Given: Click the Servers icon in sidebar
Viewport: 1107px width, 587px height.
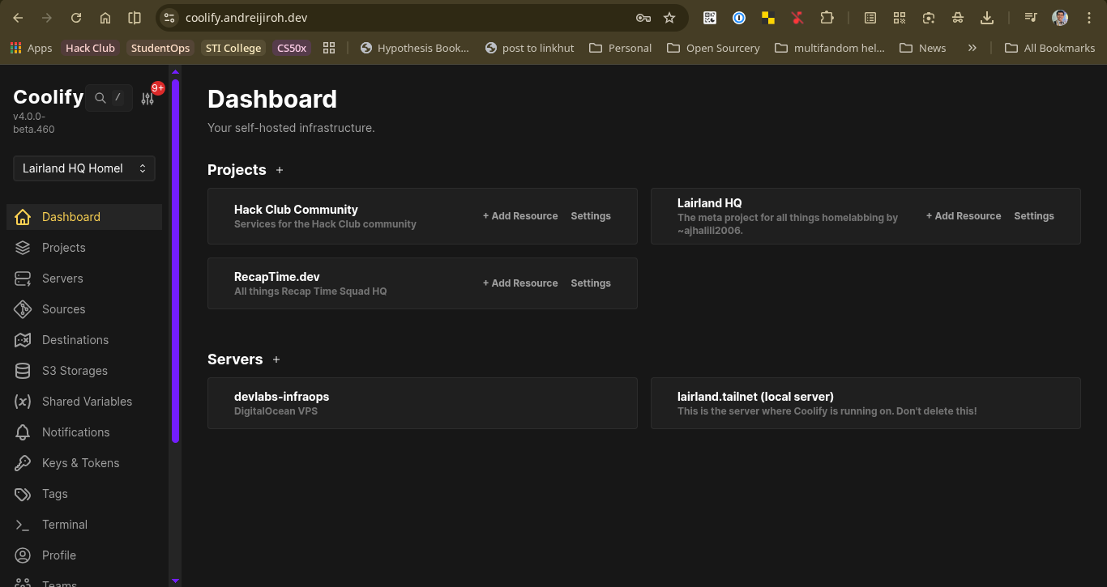Looking at the screenshot, I should click(23, 279).
